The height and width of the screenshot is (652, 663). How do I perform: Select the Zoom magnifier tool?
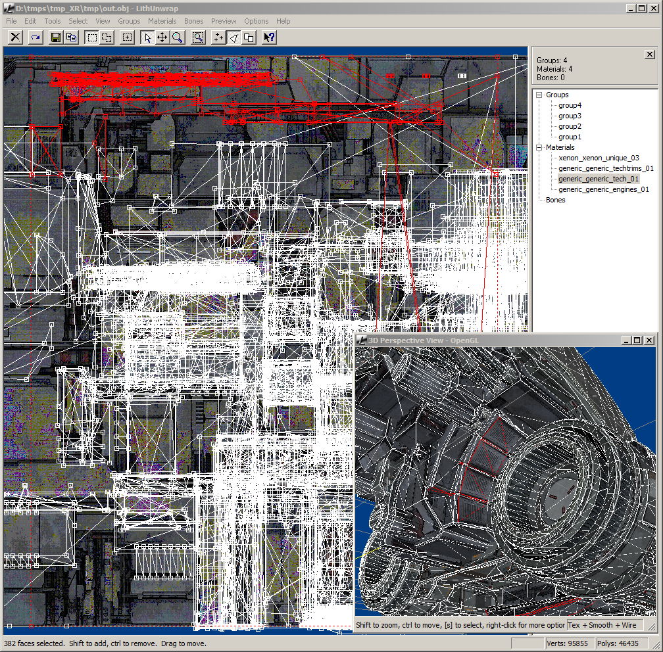point(177,37)
